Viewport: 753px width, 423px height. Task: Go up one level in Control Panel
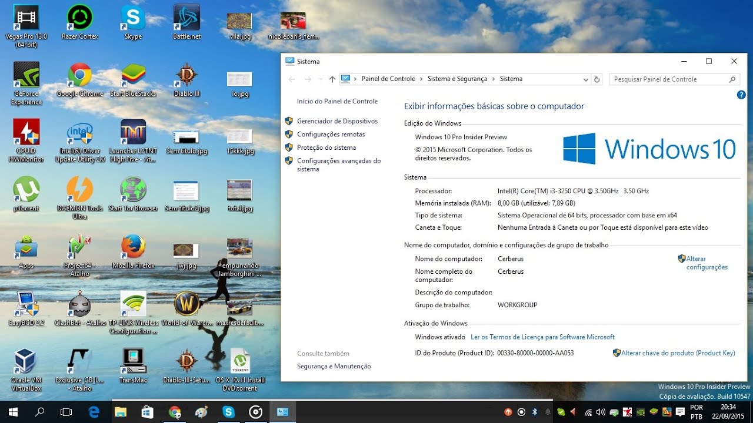332,79
